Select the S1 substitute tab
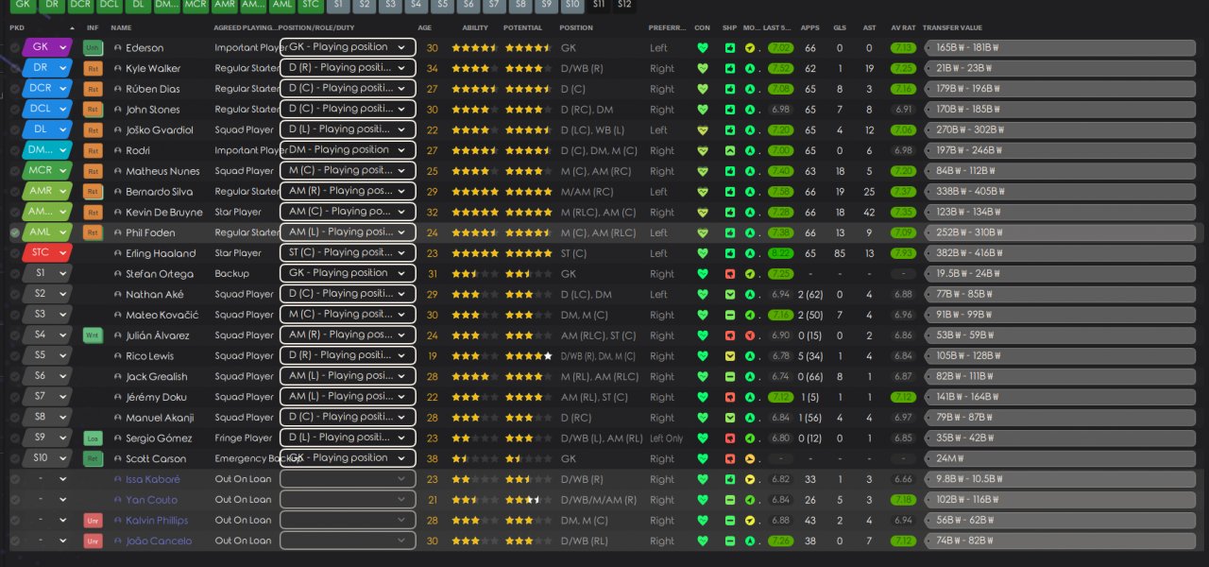The height and width of the screenshot is (567, 1209). point(339,5)
